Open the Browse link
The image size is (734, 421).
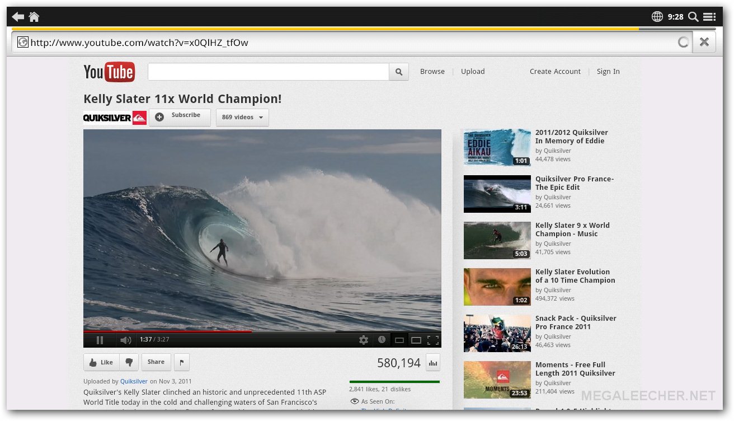pos(432,72)
